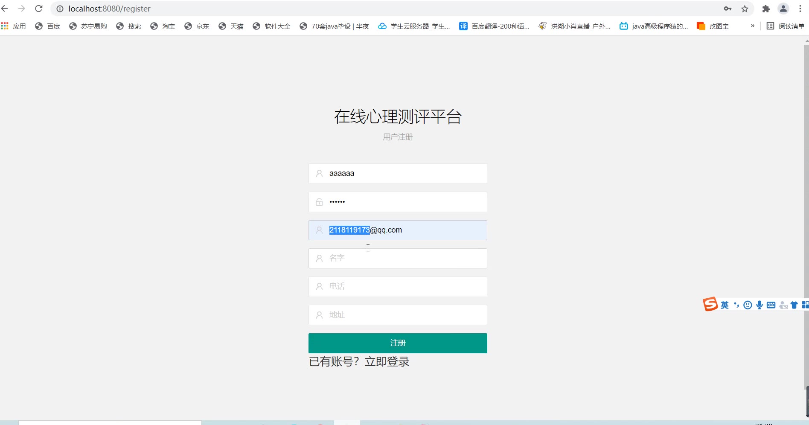Open the 淘宝 bookmark
809x425 pixels.
pyautogui.click(x=163, y=26)
